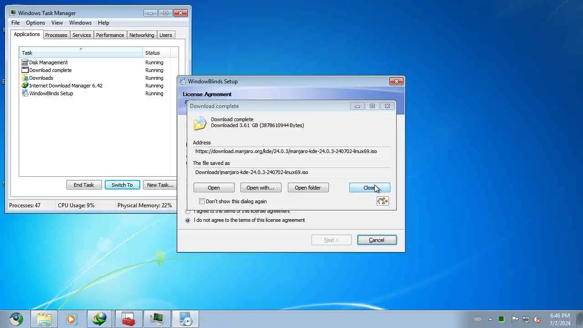Select I agree to the terms radio button
583x328 pixels.
pos(188,211)
